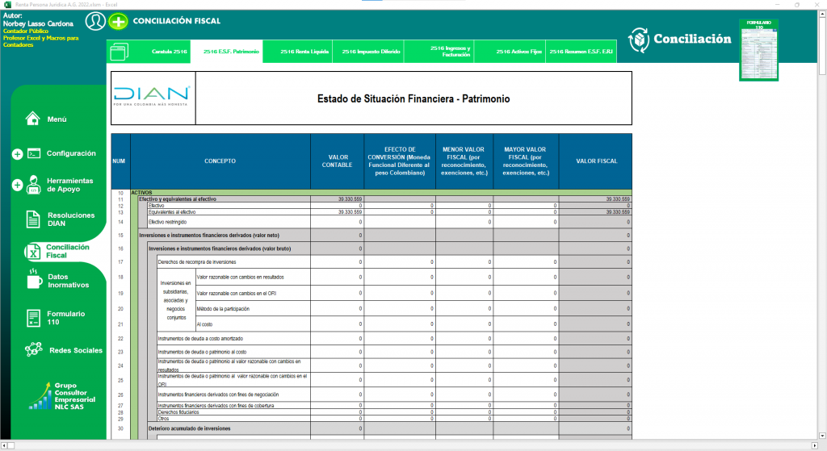This screenshot has height=451, width=827.
Task: Click the VALOR FISCAL column header
Action: (x=596, y=161)
